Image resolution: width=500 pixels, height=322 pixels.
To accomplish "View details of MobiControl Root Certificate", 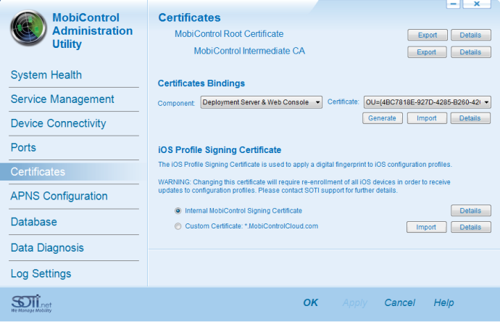I will [471, 35].
